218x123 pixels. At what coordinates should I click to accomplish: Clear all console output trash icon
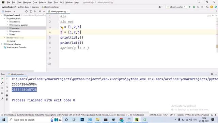pos(7,99)
